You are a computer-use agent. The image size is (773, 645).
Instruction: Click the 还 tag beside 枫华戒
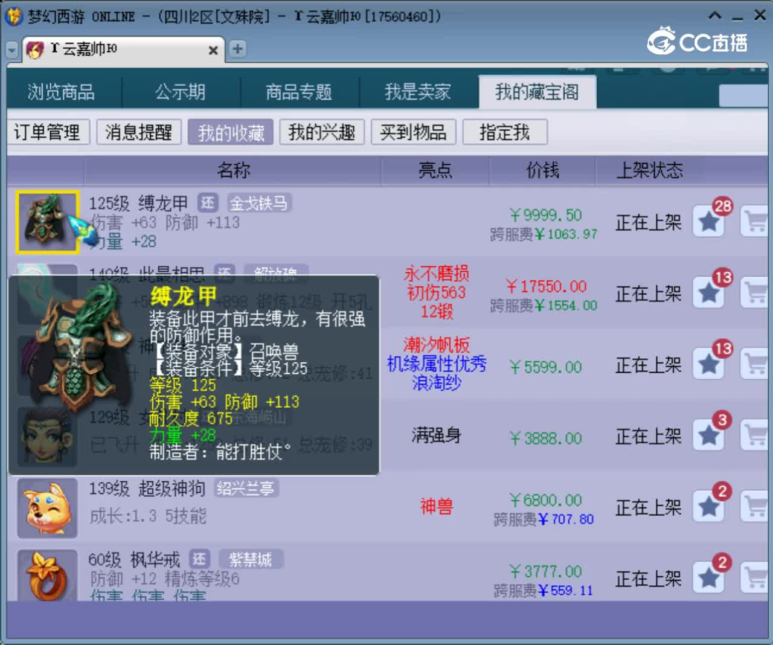(x=199, y=559)
